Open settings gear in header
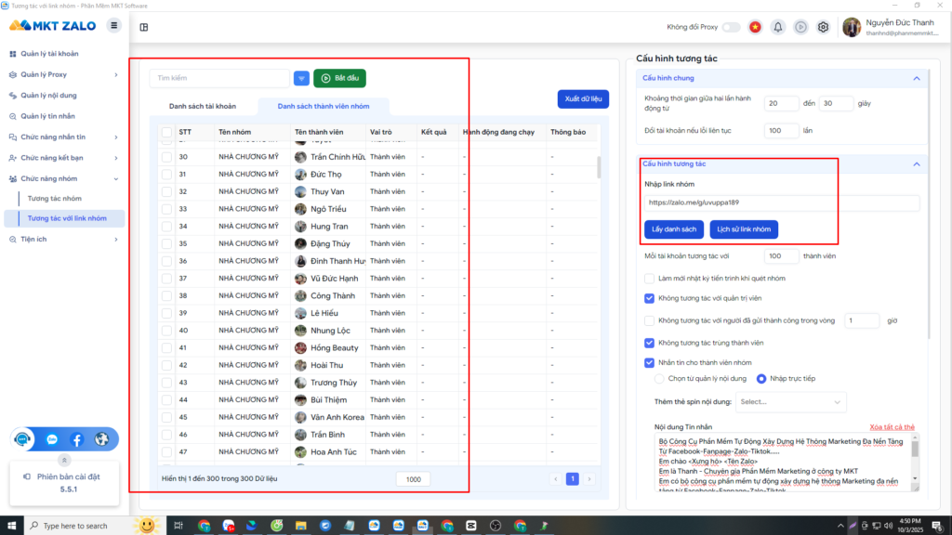This screenshot has width=952, height=535. pyautogui.click(x=824, y=27)
